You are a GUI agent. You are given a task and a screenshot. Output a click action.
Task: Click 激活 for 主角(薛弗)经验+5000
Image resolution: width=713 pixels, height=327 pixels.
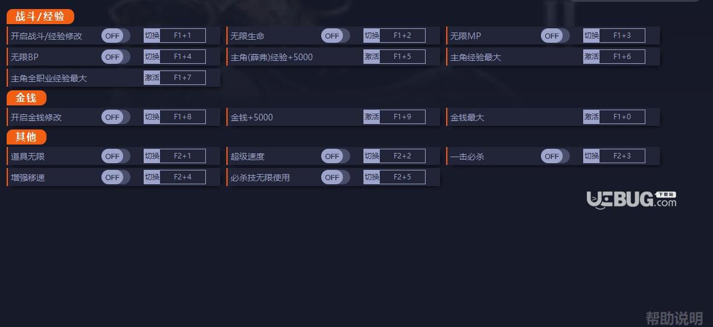[x=371, y=57]
